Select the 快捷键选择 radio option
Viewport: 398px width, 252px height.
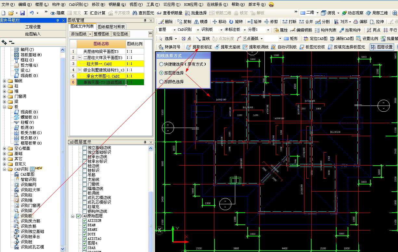point(161,64)
